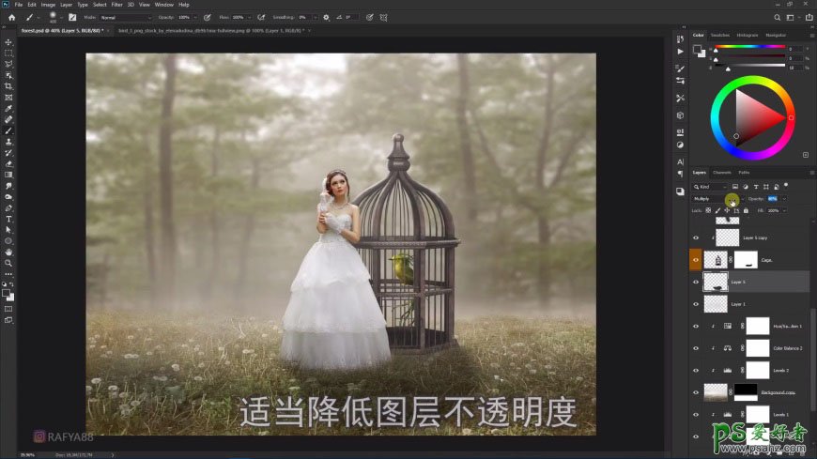The width and height of the screenshot is (817, 459).
Task: Switch to the second document tab
Action: pos(210,31)
